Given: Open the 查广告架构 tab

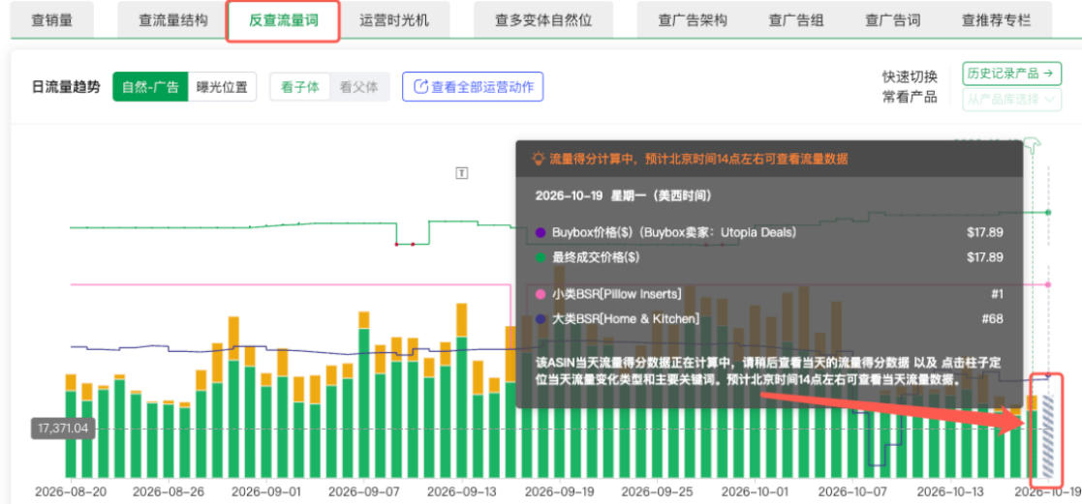Looking at the screenshot, I should pos(693,20).
